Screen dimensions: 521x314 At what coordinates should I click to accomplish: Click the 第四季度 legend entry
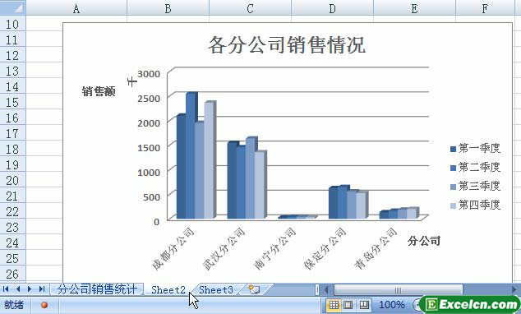point(475,205)
